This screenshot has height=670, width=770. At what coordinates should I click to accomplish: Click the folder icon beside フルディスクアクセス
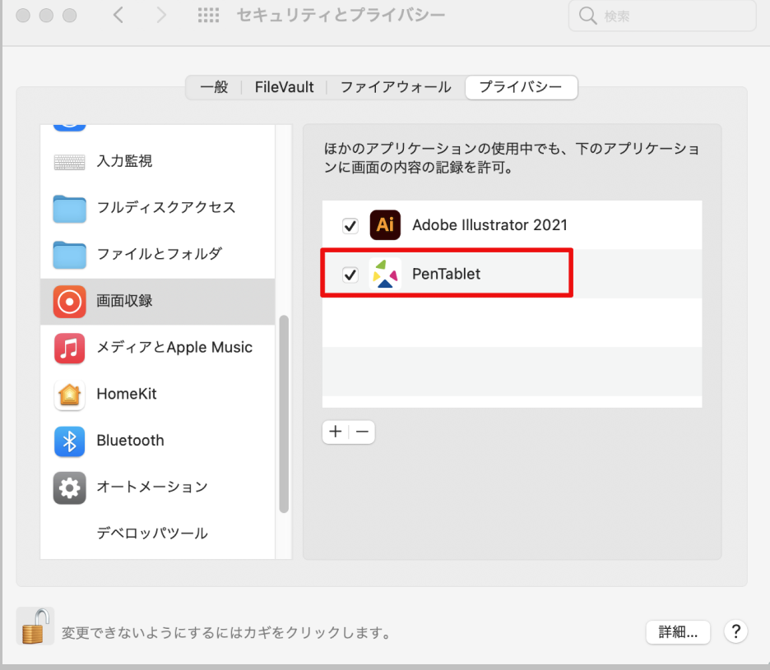click(69, 209)
